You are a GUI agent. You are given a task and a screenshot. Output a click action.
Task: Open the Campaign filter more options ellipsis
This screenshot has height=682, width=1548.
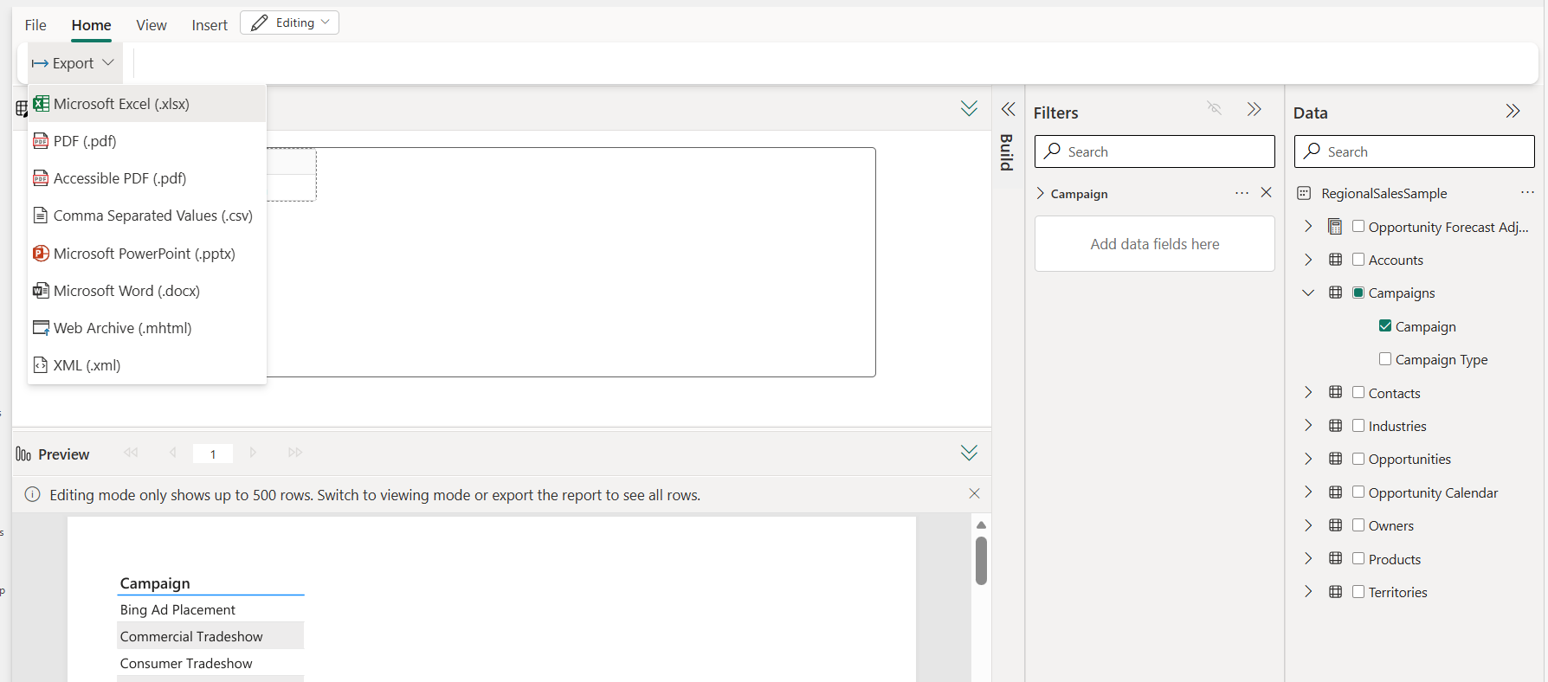coord(1242,193)
